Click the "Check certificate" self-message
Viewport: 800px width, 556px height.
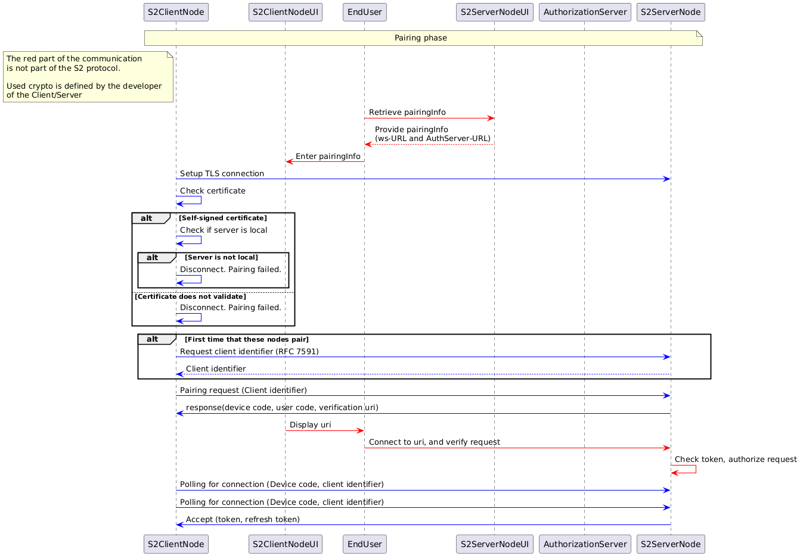212,191
